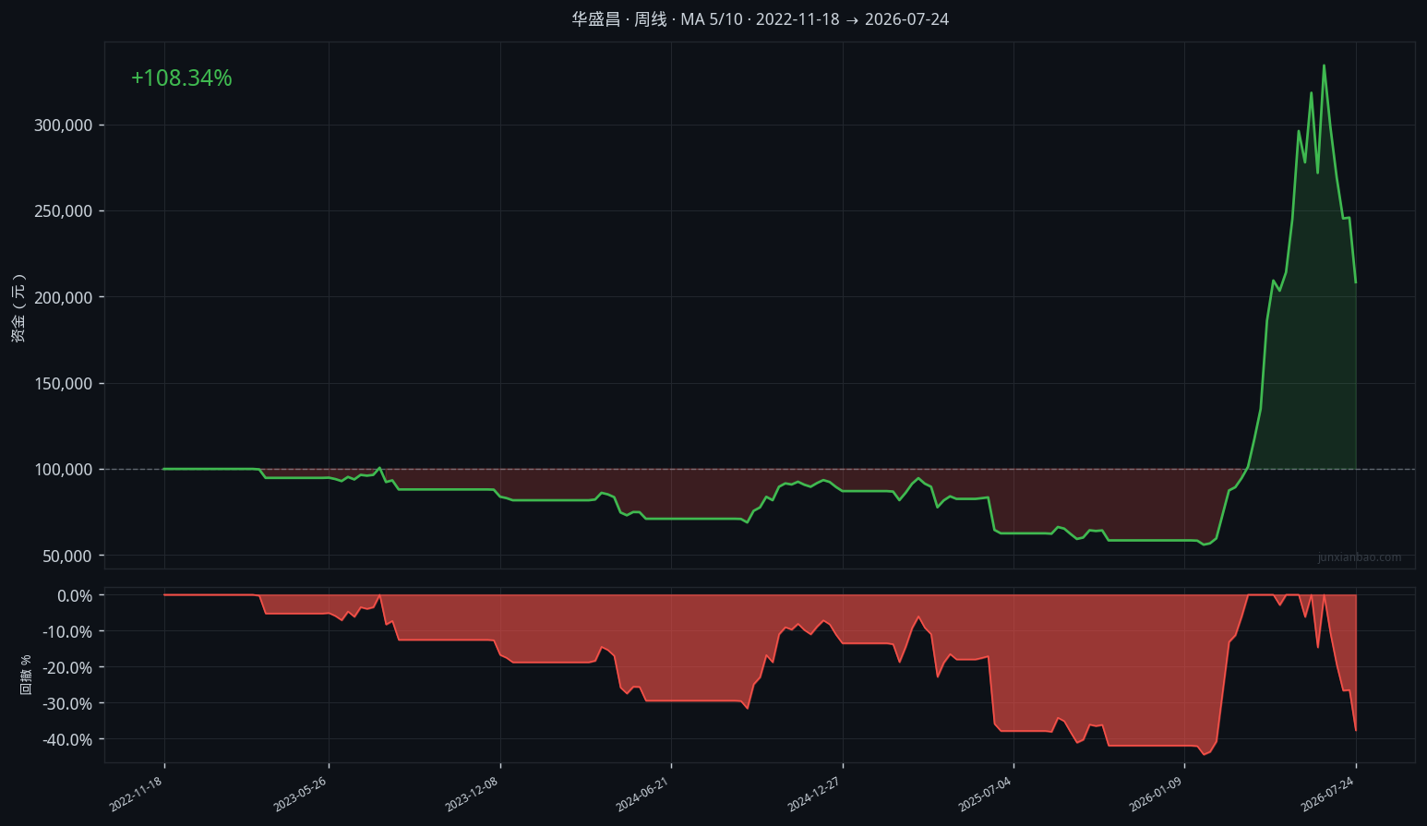The width and height of the screenshot is (1427, 826).
Task: Select the 2025-07-04 x-axis date tick
Action: [x=986, y=794]
